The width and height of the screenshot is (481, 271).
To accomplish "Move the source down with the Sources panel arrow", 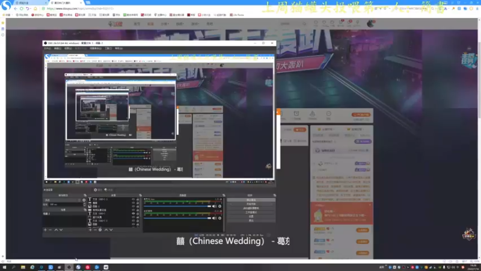I will point(111,230).
